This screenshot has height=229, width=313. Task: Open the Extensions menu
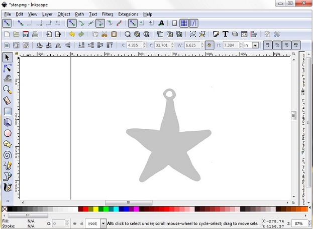(x=128, y=14)
